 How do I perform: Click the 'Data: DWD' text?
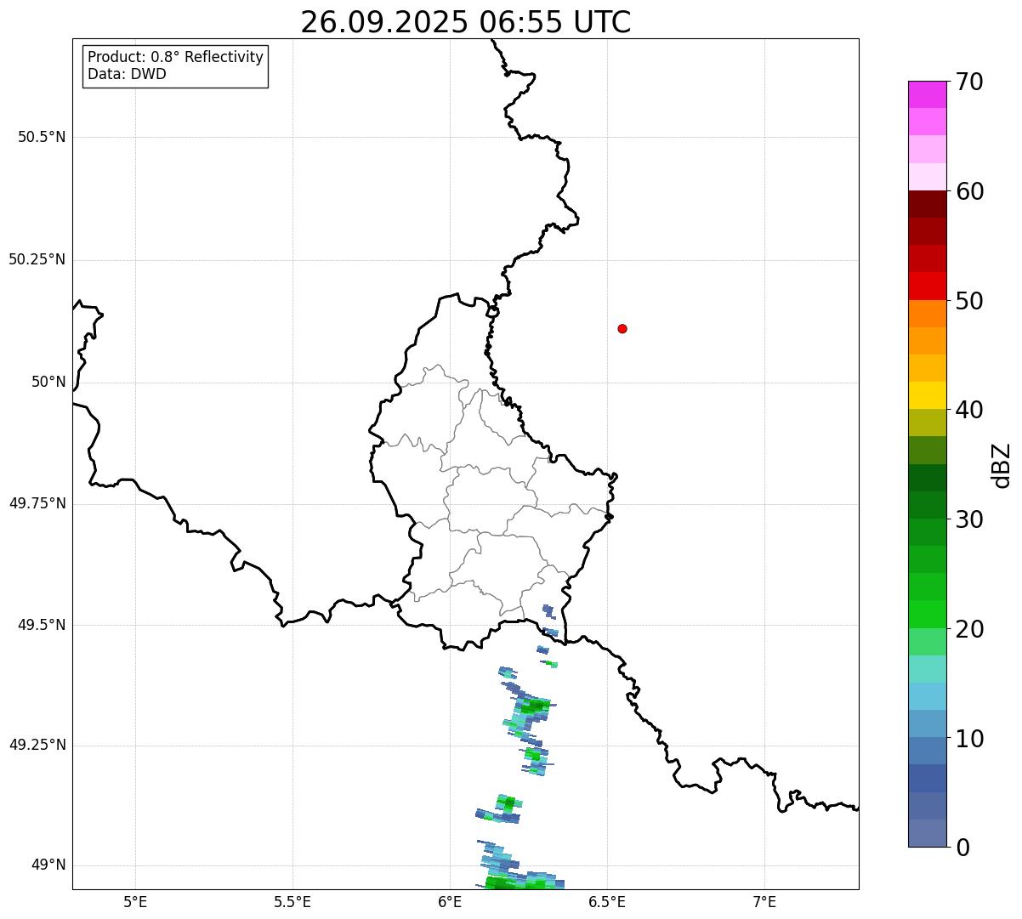pyautogui.click(x=128, y=74)
